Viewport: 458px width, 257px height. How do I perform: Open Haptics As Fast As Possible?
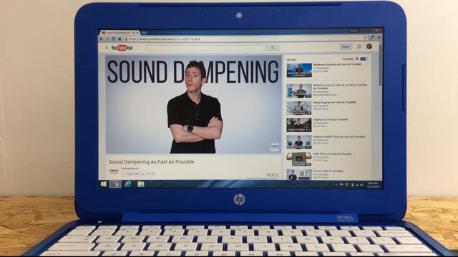tap(331, 119)
